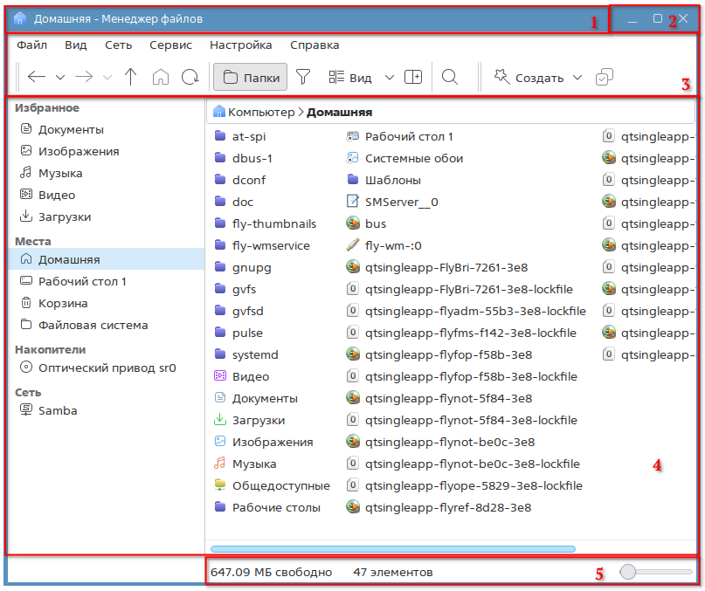Expand the back history dropdown arrow
Viewport: 705px width, 591px height.
60,78
